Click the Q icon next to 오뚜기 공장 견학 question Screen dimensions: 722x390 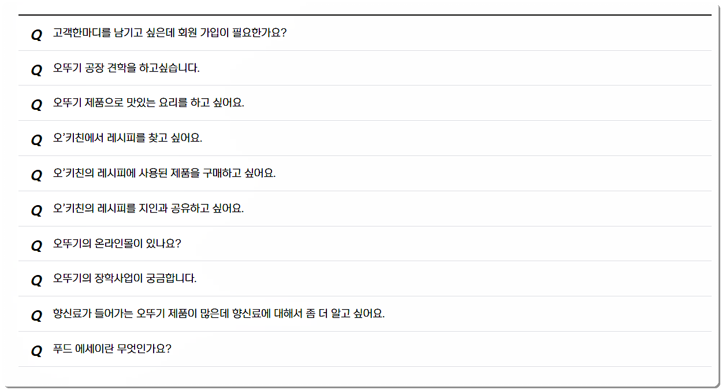[x=36, y=68]
